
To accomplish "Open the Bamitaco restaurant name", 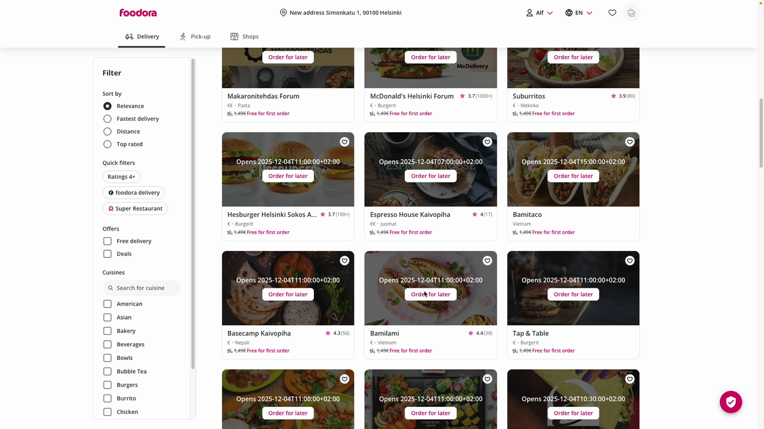I will (527, 214).
